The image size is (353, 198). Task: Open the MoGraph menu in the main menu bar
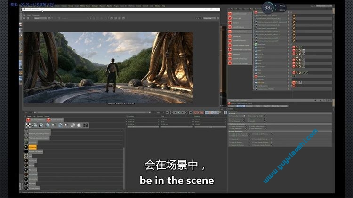pos(95,6)
